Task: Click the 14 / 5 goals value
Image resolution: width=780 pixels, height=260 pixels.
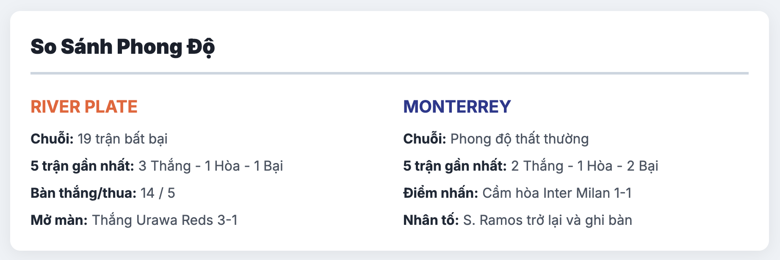Action: [158, 193]
